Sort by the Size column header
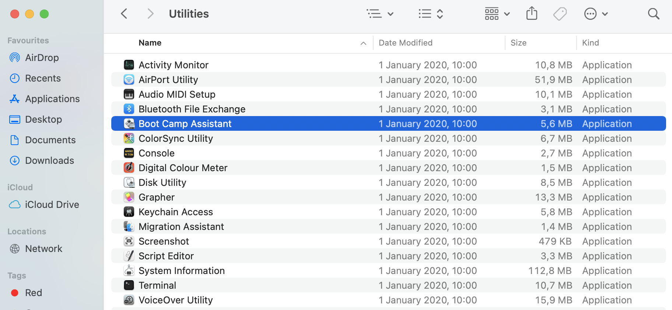Image resolution: width=672 pixels, height=310 pixels. (518, 43)
